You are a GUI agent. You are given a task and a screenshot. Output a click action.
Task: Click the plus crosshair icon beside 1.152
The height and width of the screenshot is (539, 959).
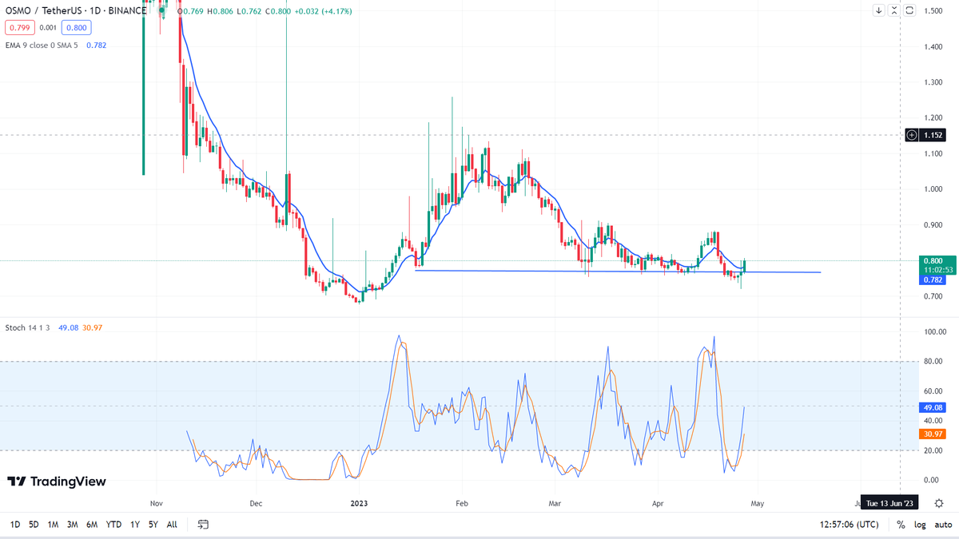[x=913, y=135]
